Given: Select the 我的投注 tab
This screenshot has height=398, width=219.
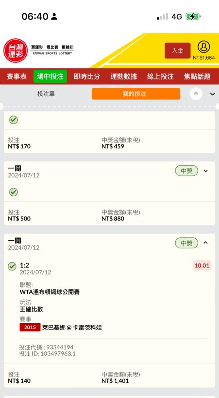Looking at the screenshot, I should [x=136, y=94].
